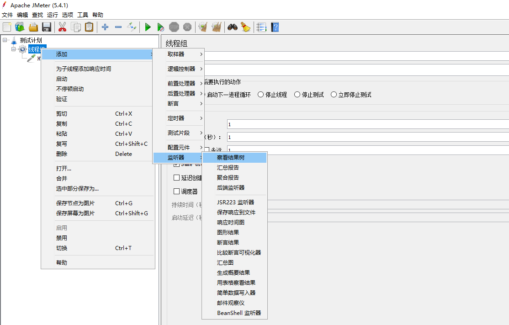
Task: Choose 保存响应到文件 listener
Action: 234,213
